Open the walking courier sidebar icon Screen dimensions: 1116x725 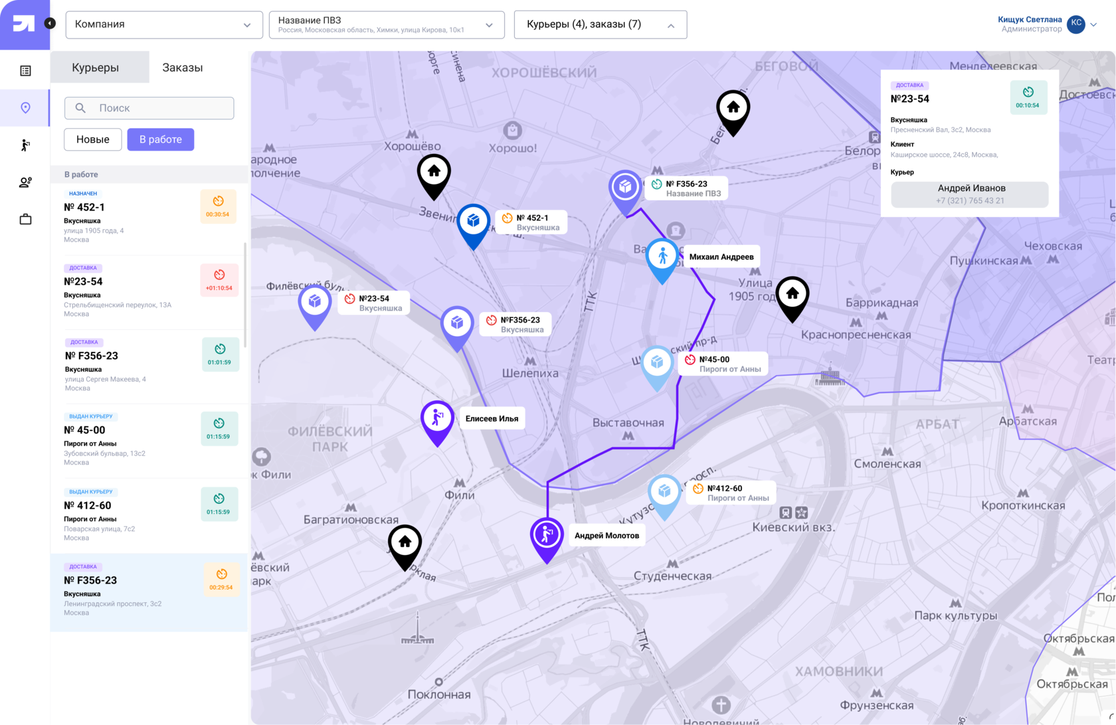[x=25, y=145]
